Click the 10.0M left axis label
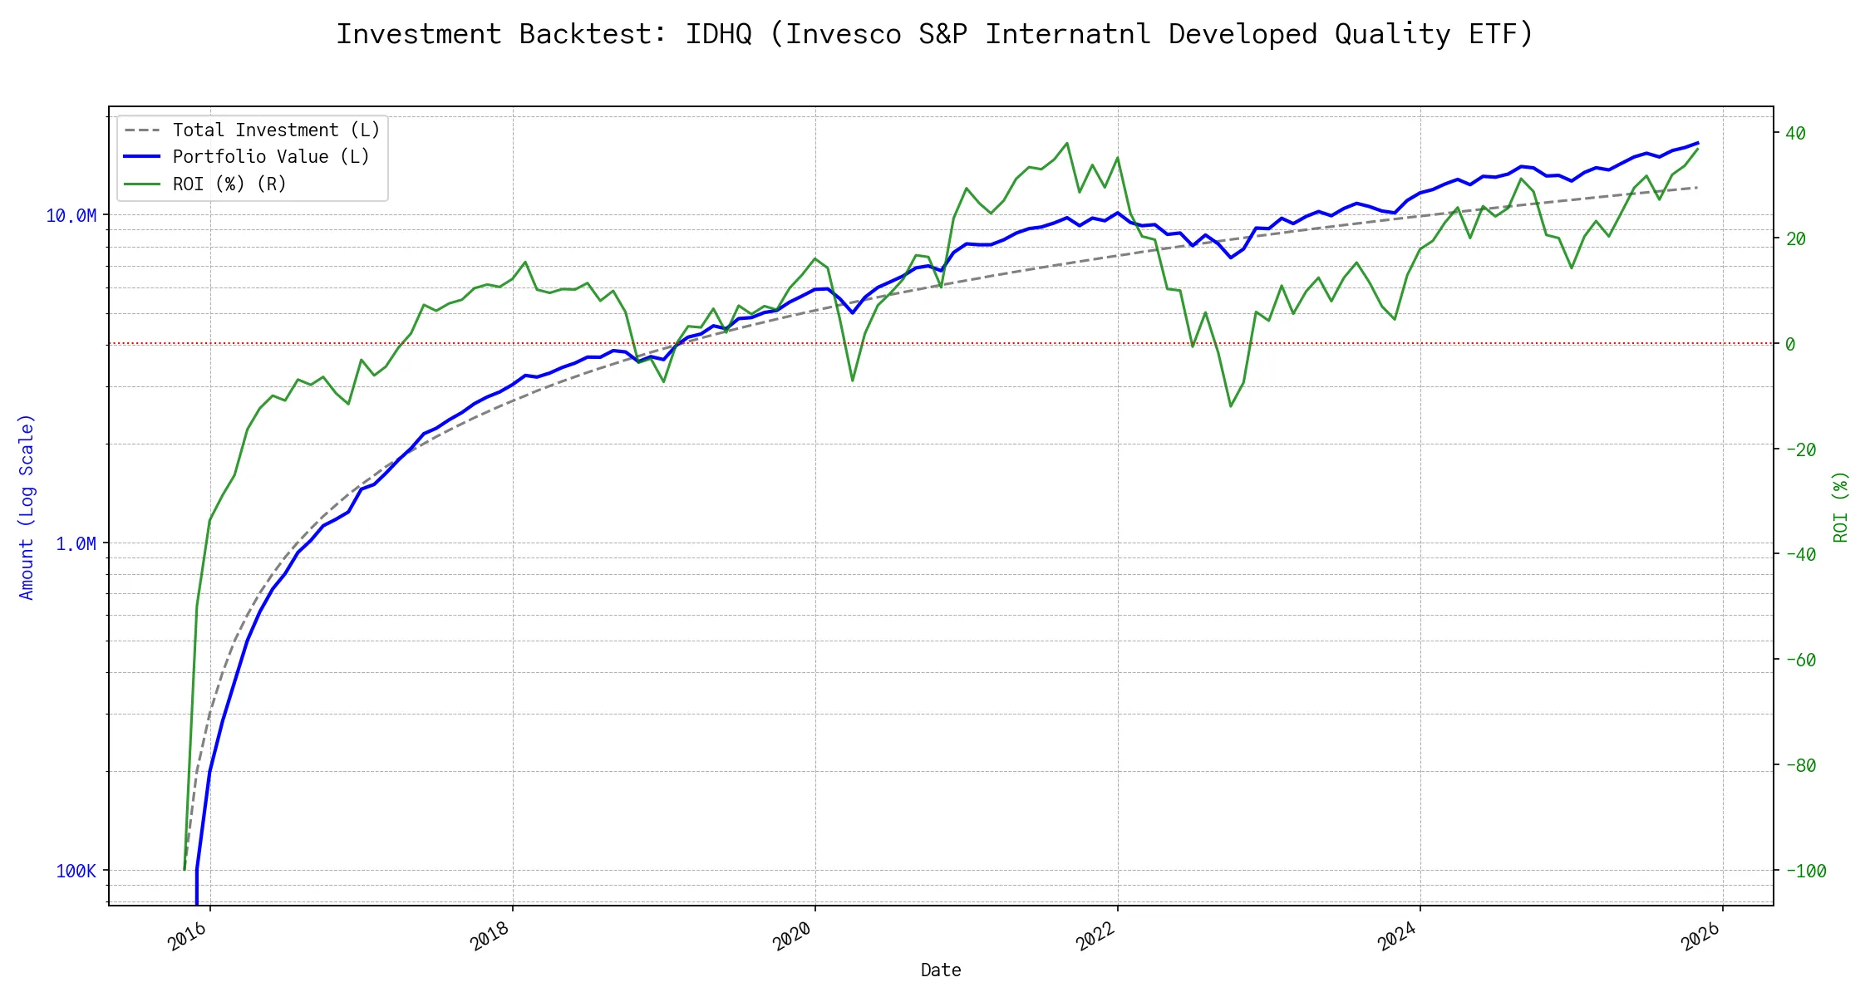Viewport: 1870px width, 997px height. [71, 216]
